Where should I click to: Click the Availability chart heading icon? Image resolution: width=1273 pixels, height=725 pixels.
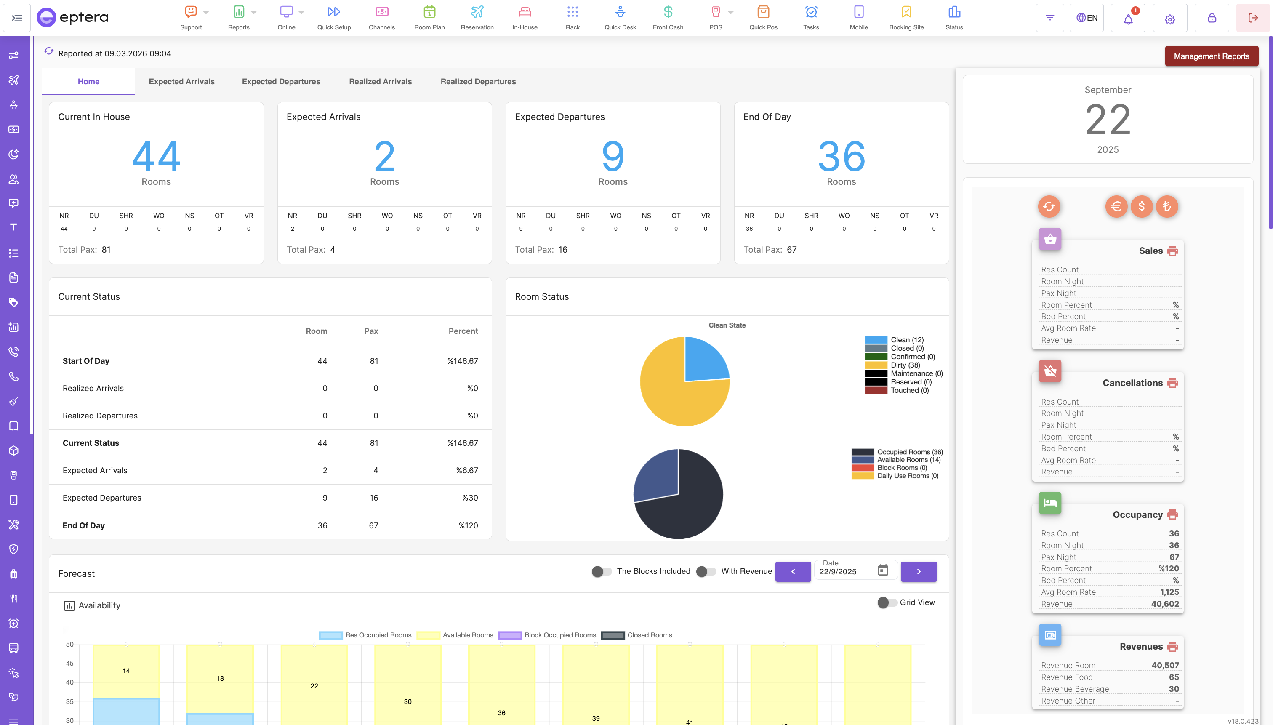coord(69,606)
